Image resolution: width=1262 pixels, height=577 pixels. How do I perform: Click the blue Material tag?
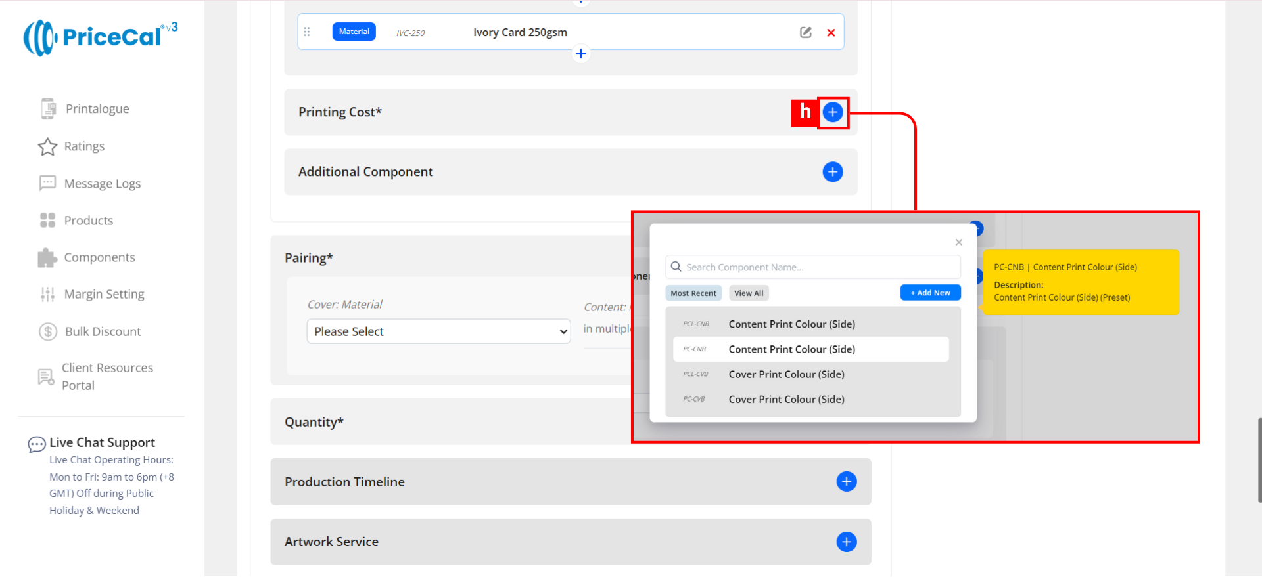[x=354, y=32]
